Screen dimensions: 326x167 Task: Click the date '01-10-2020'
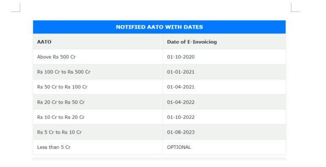click(x=181, y=57)
